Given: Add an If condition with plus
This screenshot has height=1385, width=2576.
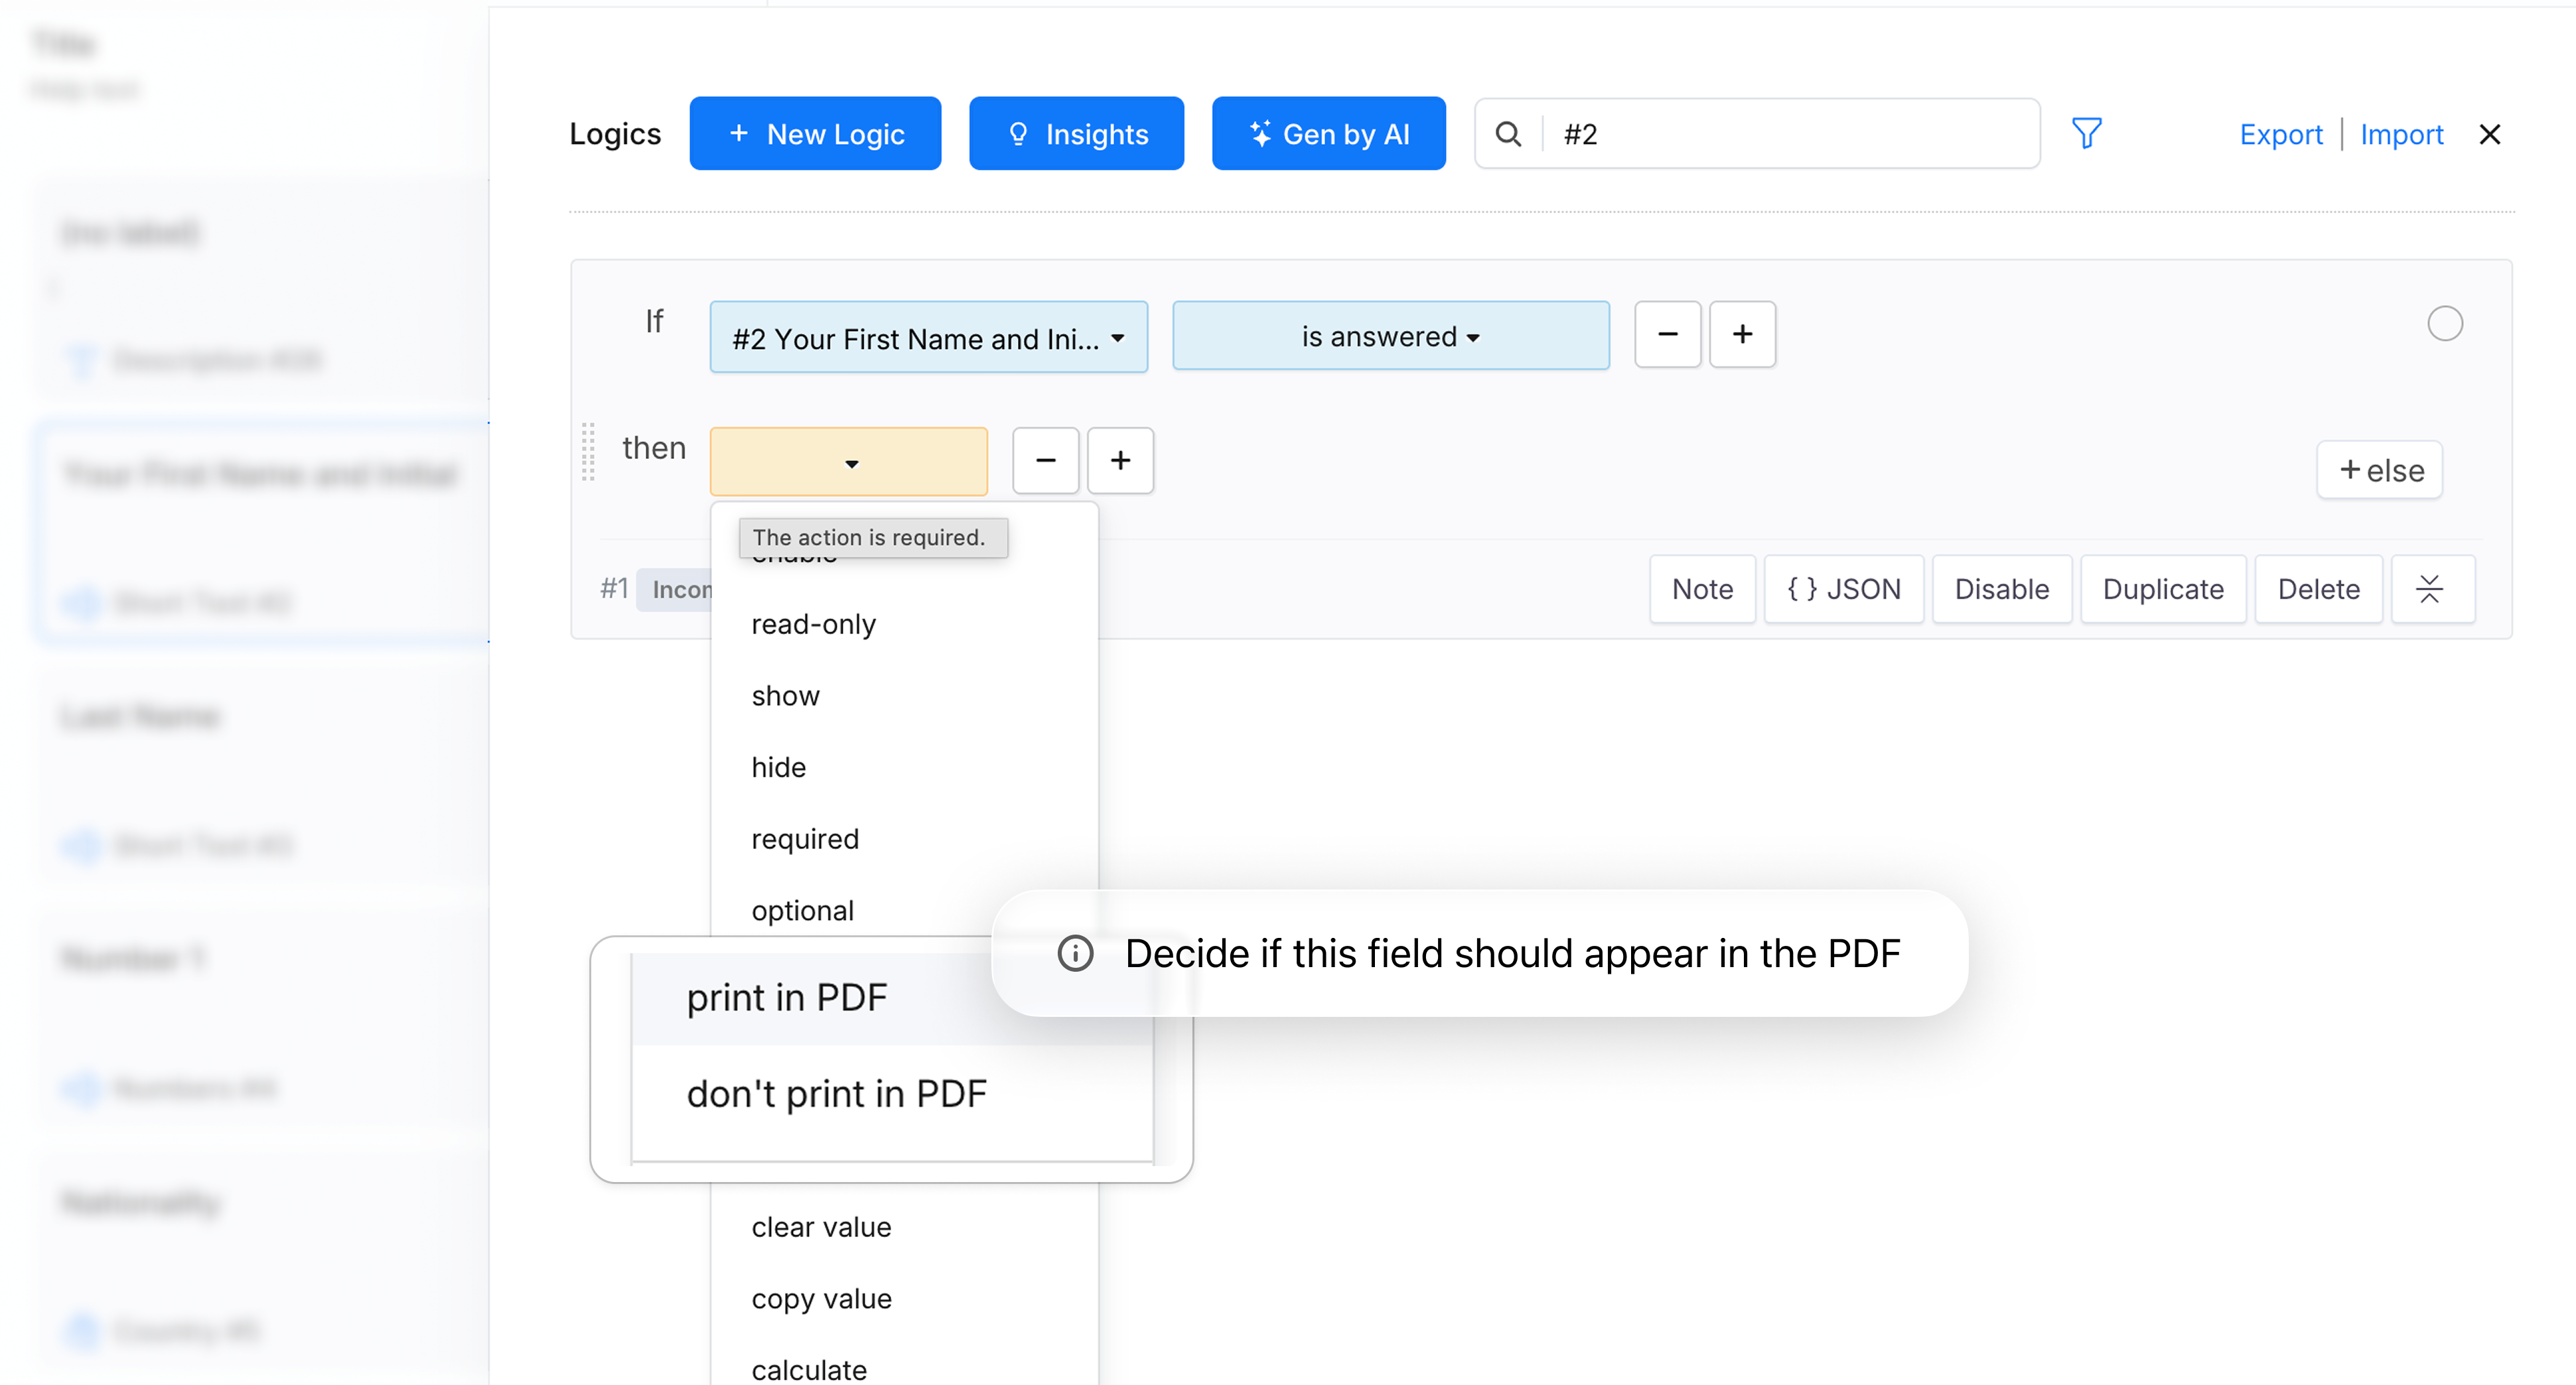Looking at the screenshot, I should pos(1742,334).
